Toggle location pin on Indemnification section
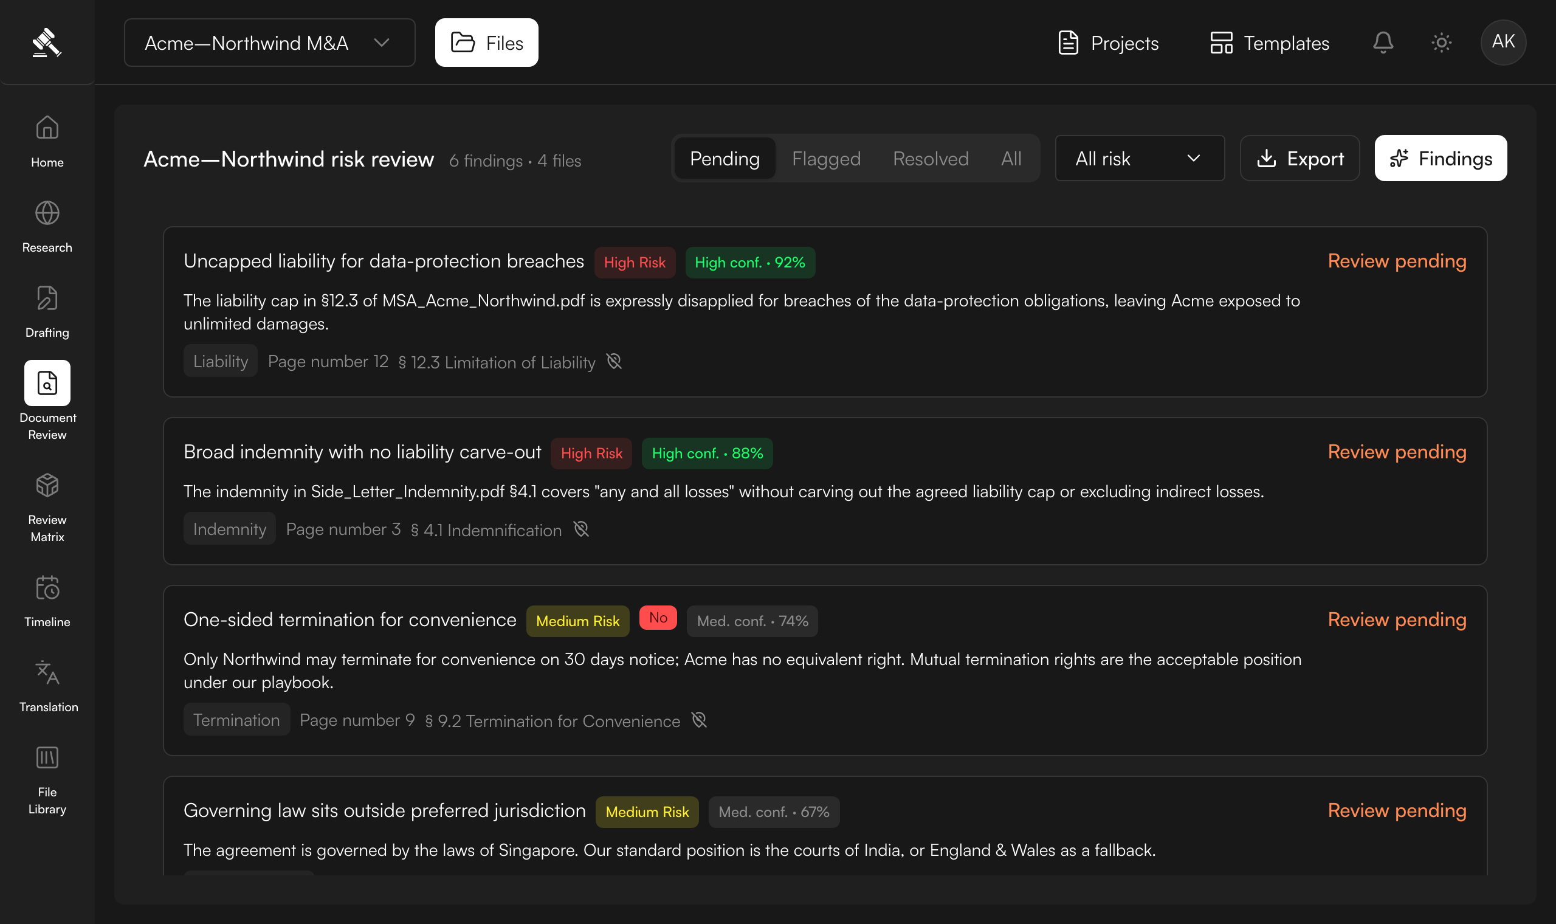Viewport: 1556px width, 924px height. pyautogui.click(x=580, y=529)
